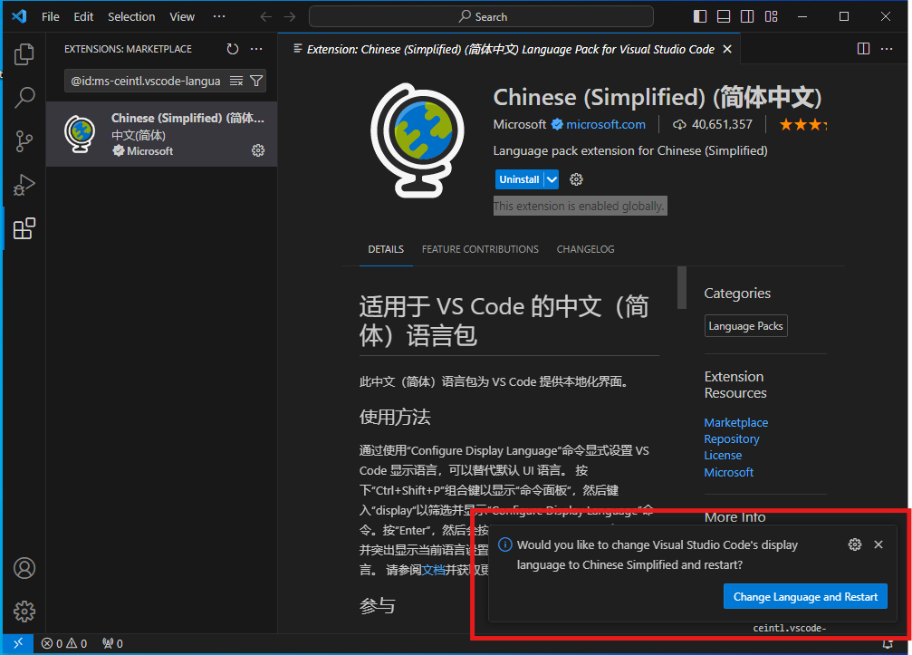Viewport: 912px width, 655px height.
Task: Toggle the secondary side bar layout icon
Action: click(747, 16)
